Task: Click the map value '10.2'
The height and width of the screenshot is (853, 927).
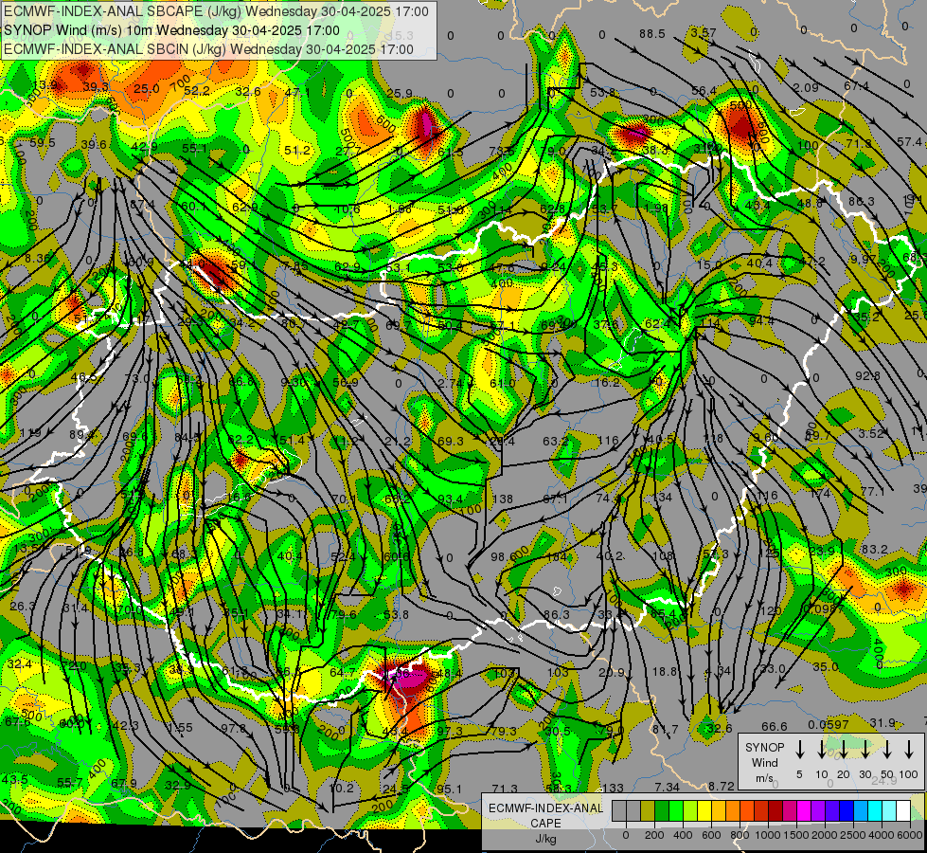Action: 341,788
